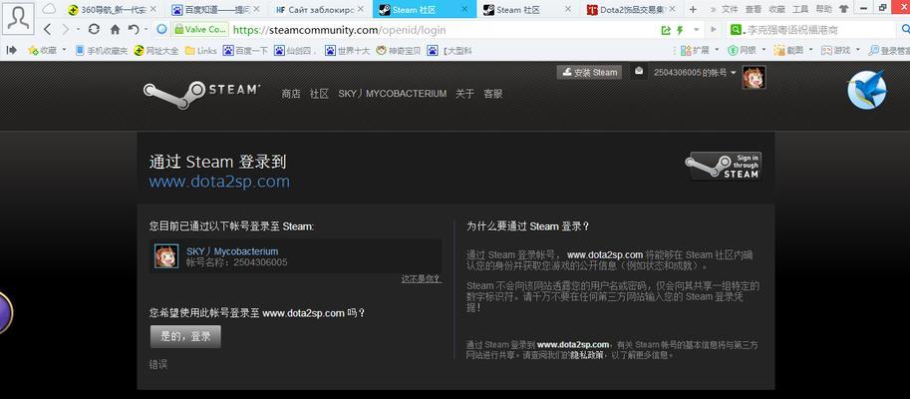Open the browser home page icon
Viewport: 910px width, 399px height.
pos(115,30)
